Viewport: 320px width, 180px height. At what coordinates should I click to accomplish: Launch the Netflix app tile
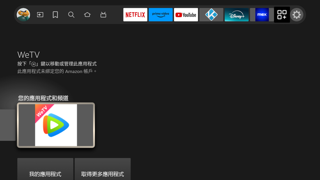coord(135,15)
